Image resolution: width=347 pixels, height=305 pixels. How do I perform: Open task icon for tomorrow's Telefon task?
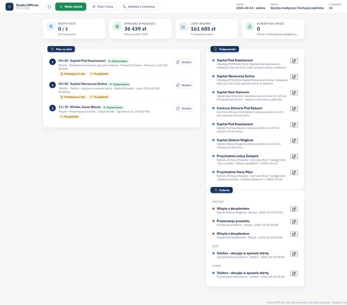pyautogui.click(x=294, y=273)
